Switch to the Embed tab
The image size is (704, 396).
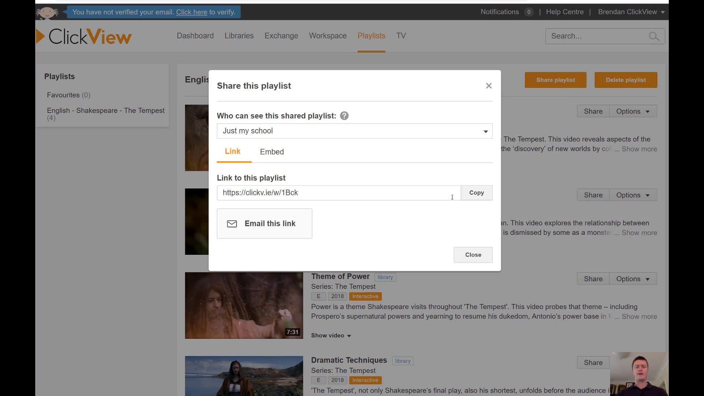click(x=272, y=152)
